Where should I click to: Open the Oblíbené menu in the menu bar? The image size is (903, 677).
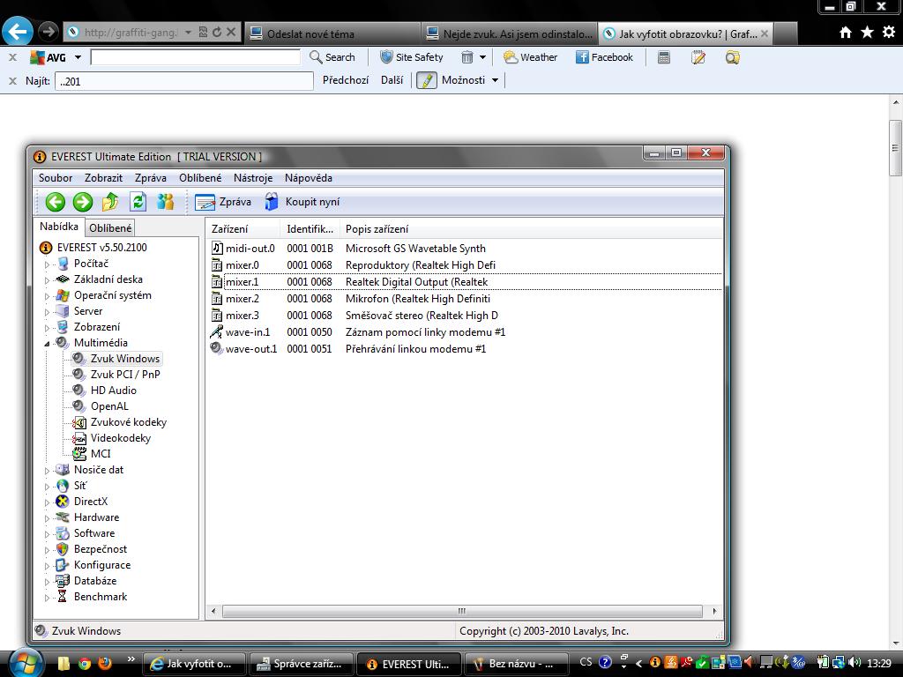[200, 178]
